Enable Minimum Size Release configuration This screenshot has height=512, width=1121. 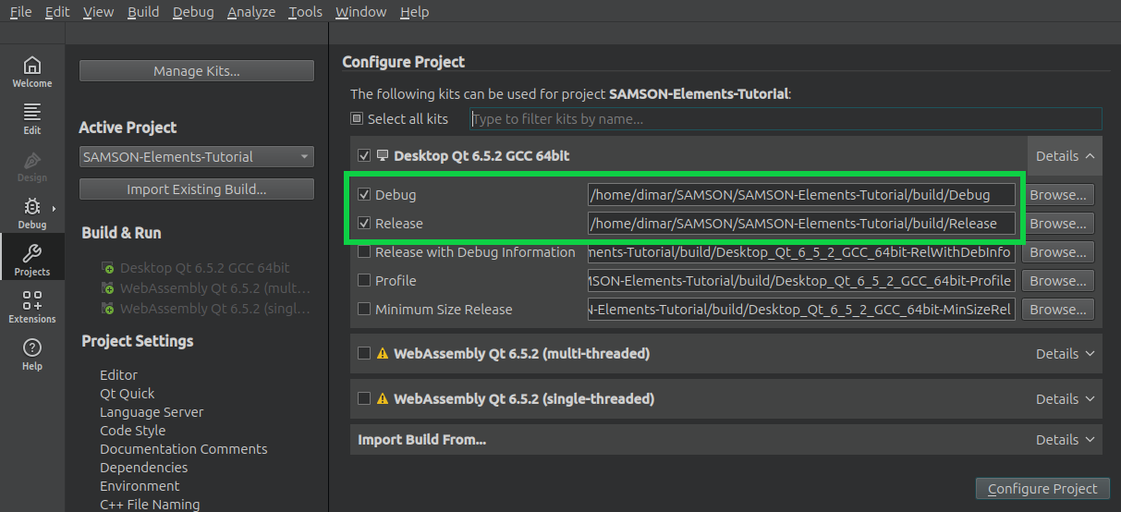pyautogui.click(x=364, y=309)
